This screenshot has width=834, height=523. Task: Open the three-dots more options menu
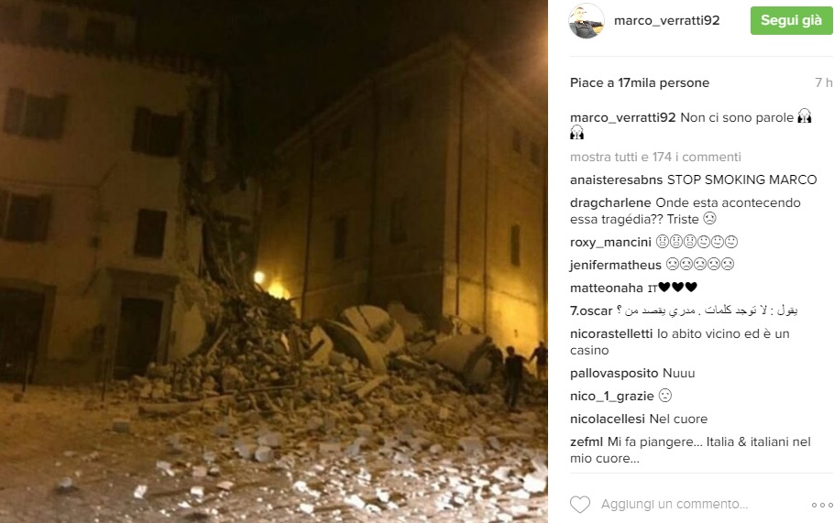(822, 505)
